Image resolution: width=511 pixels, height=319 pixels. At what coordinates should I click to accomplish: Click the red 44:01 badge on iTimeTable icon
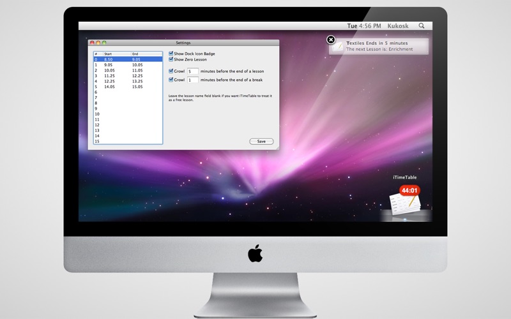[409, 190]
